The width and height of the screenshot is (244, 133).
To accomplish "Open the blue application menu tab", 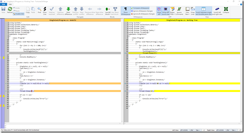I will point(3,4).
